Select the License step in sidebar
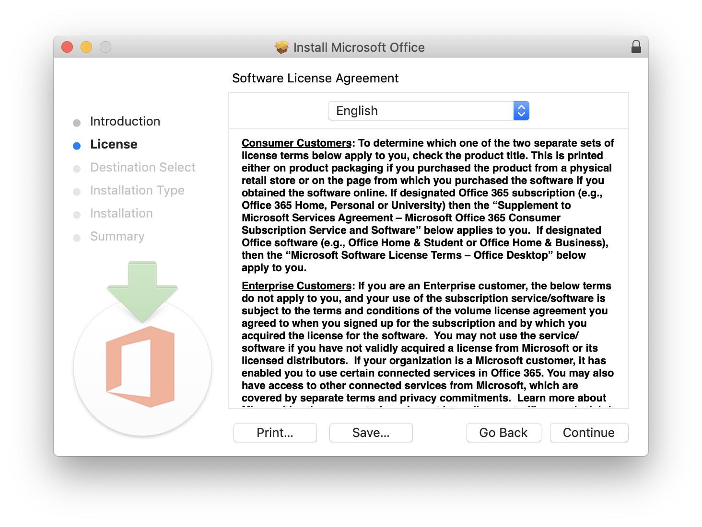This screenshot has height=527, width=702. 114,144
